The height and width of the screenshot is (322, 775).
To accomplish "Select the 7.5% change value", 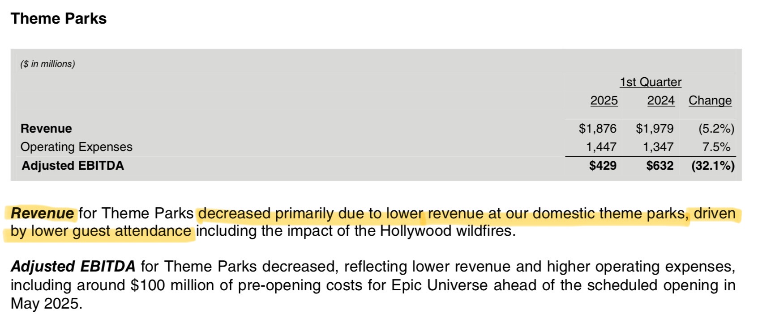I will (716, 147).
